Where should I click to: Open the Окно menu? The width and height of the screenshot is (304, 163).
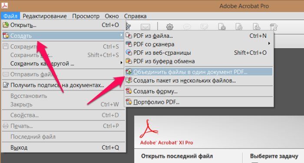[x=112, y=16]
